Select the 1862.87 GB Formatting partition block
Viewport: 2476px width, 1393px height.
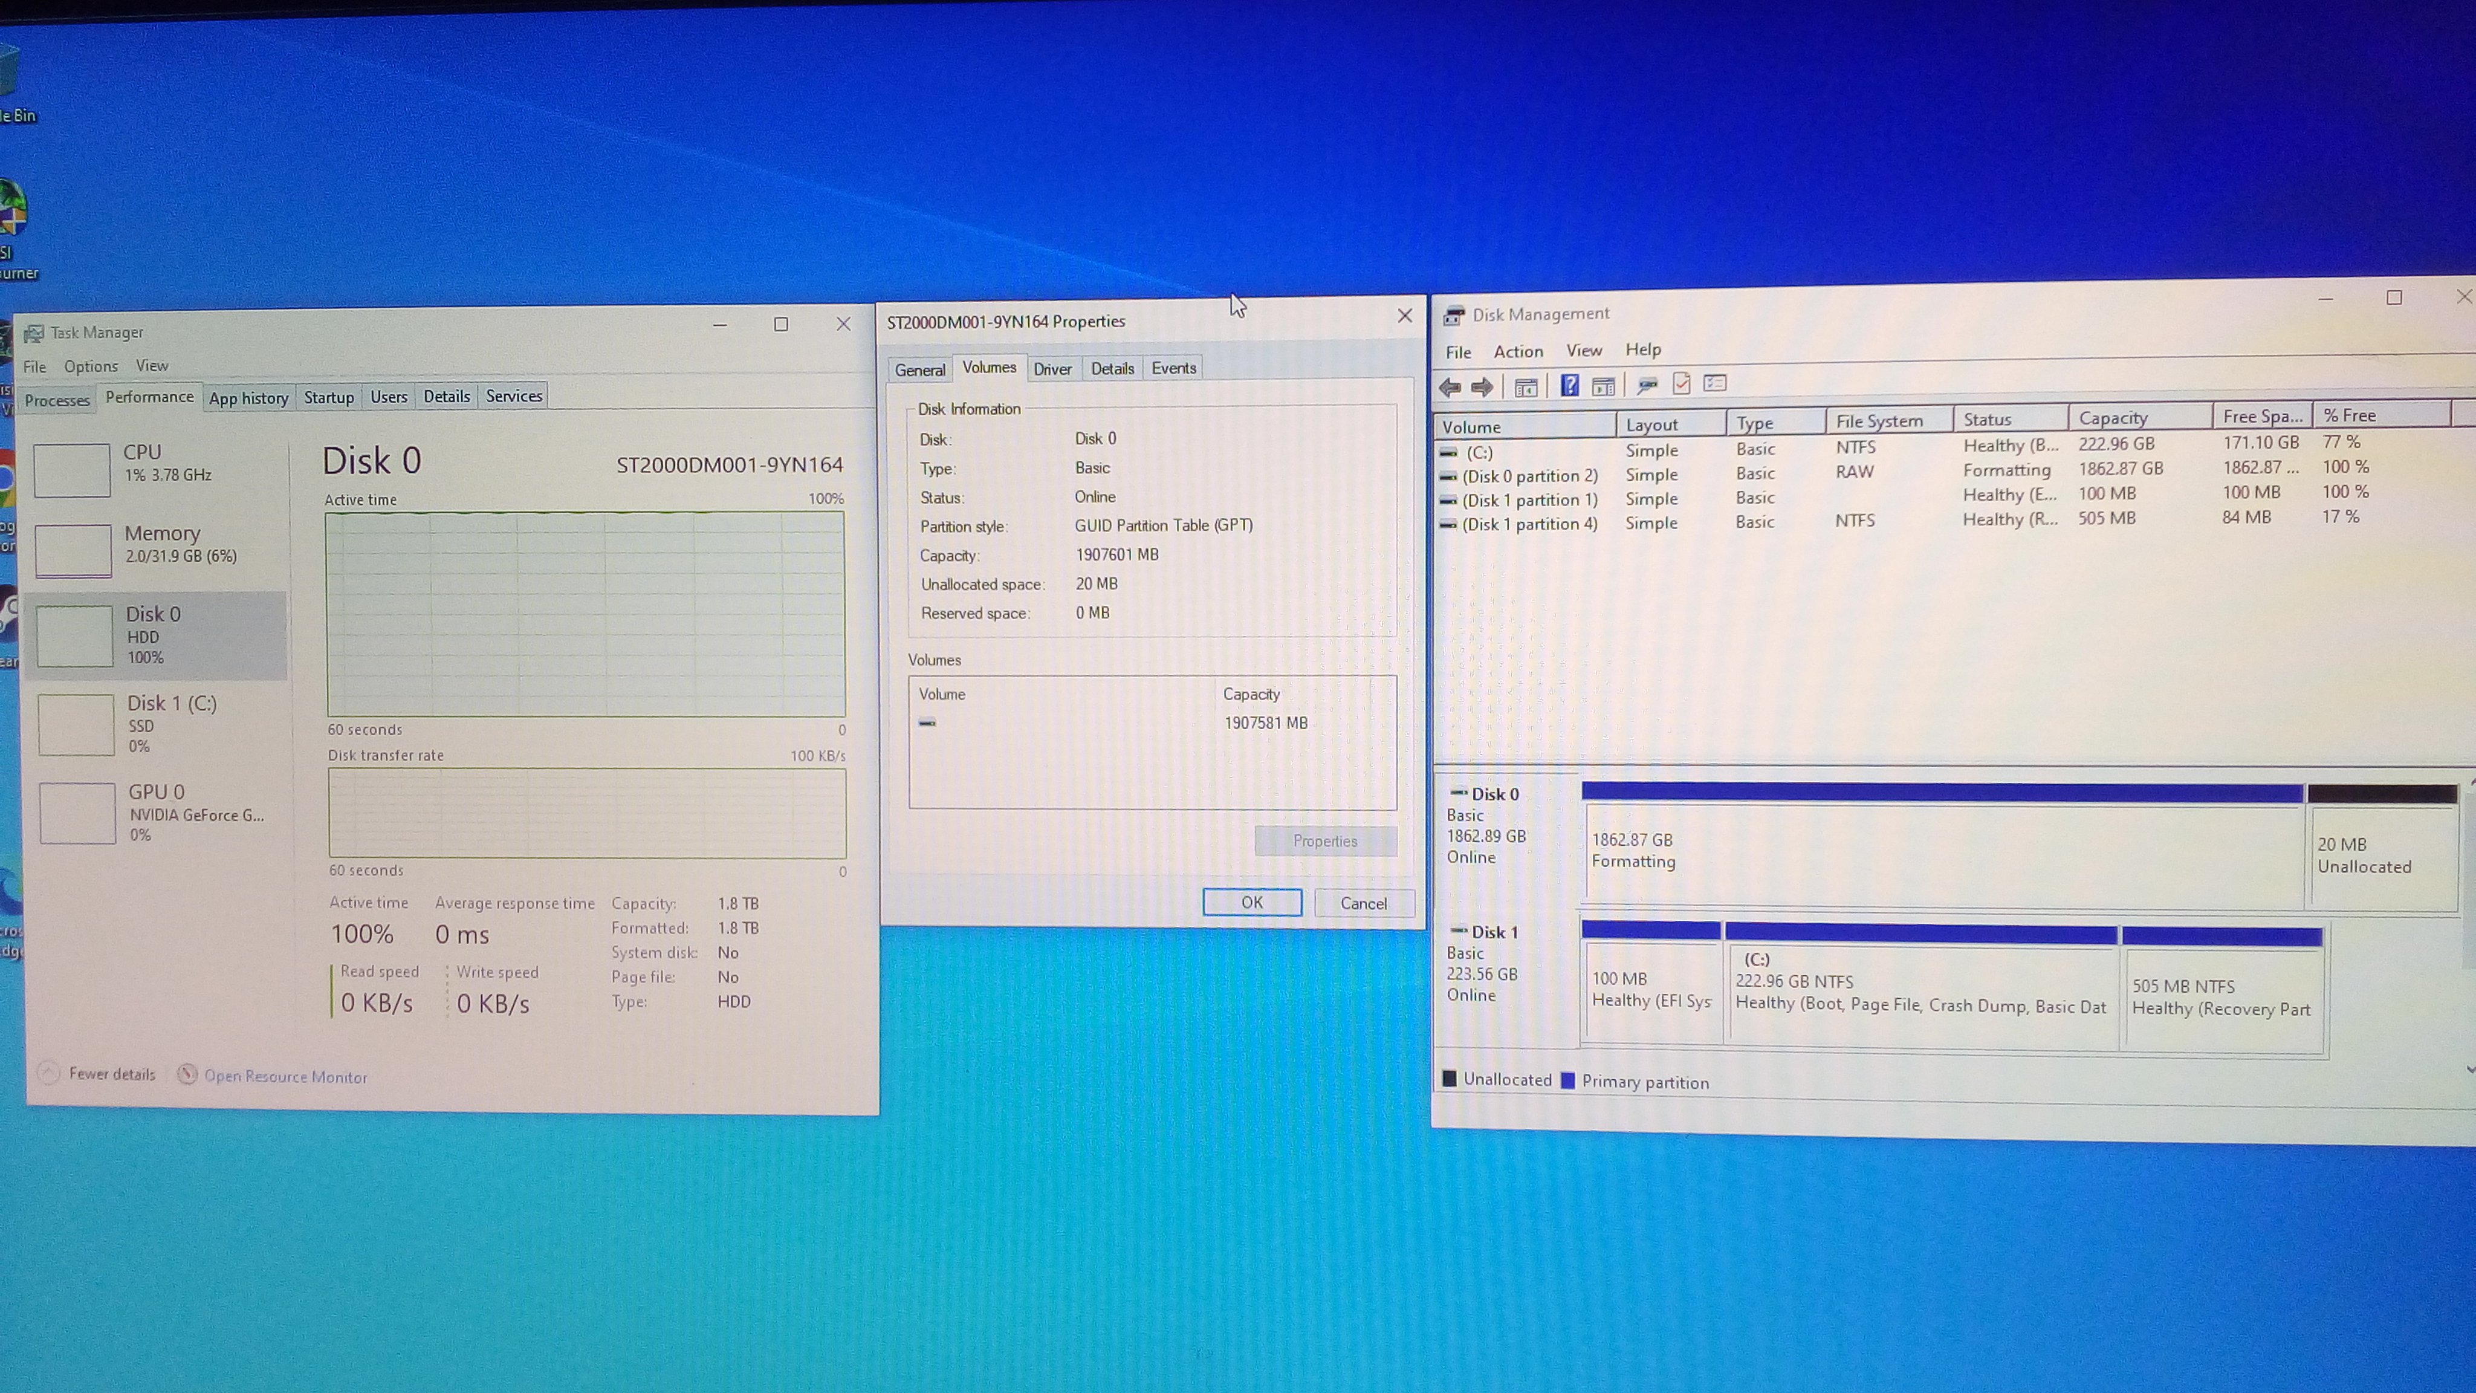1943,846
